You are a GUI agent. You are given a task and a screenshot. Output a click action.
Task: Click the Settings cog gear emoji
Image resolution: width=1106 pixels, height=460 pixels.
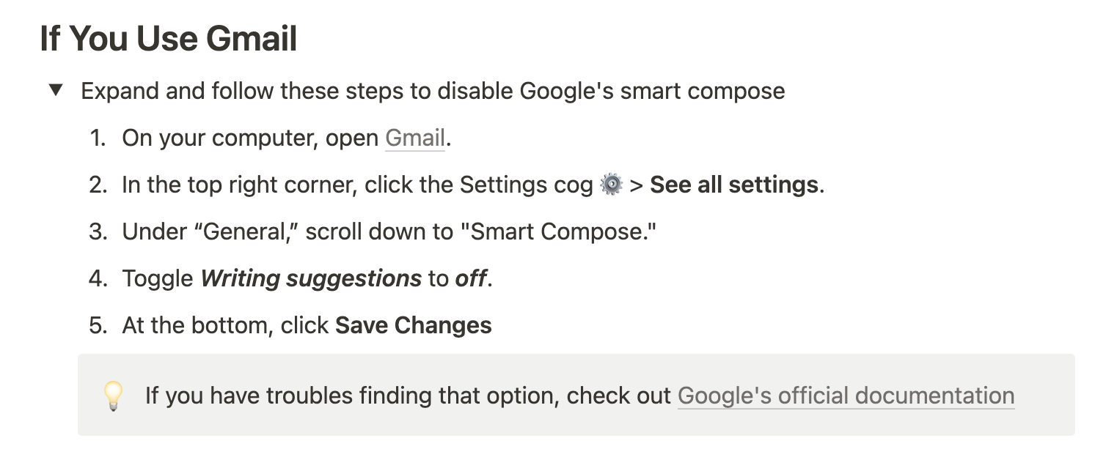(611, 185)
